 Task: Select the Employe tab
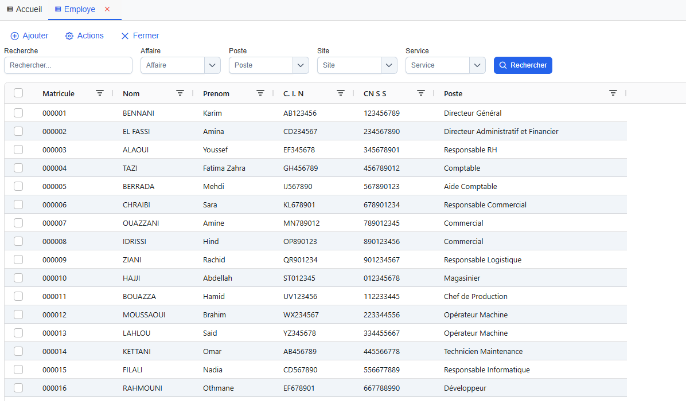coord(75,9)
